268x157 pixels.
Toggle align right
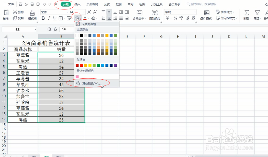(115, 18)
